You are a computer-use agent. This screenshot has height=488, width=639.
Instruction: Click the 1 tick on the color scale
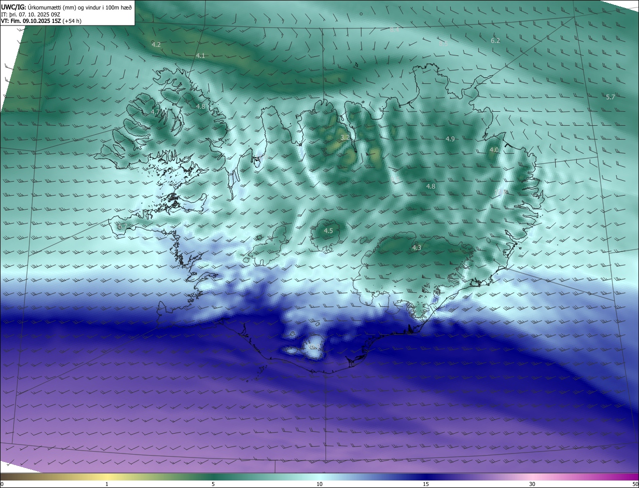[x=107, y=484]
